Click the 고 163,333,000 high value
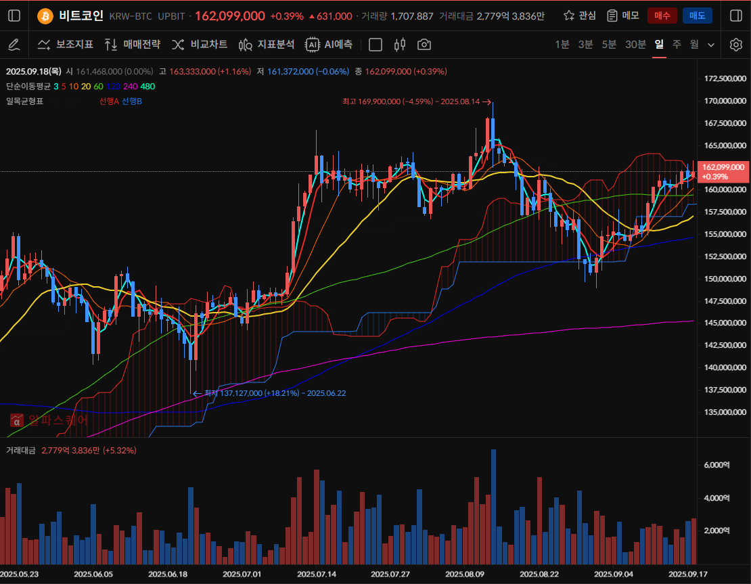Screen dimensions: 751x584 [205, 71]
